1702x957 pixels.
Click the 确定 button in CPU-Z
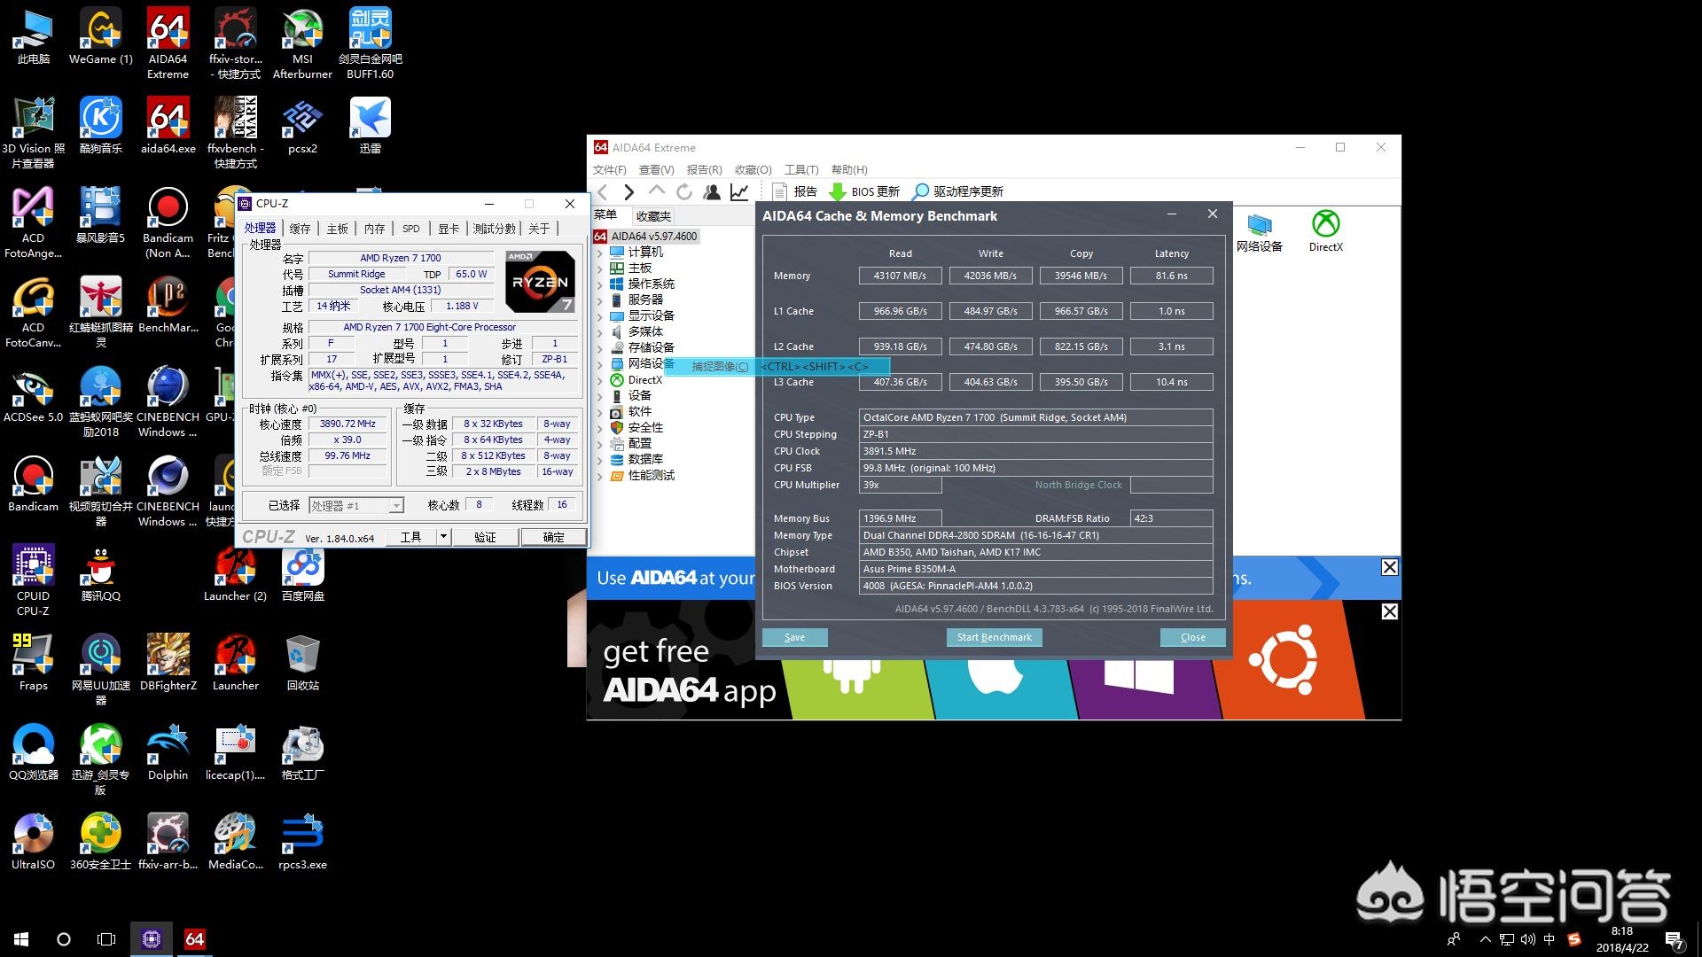point(553,537)
